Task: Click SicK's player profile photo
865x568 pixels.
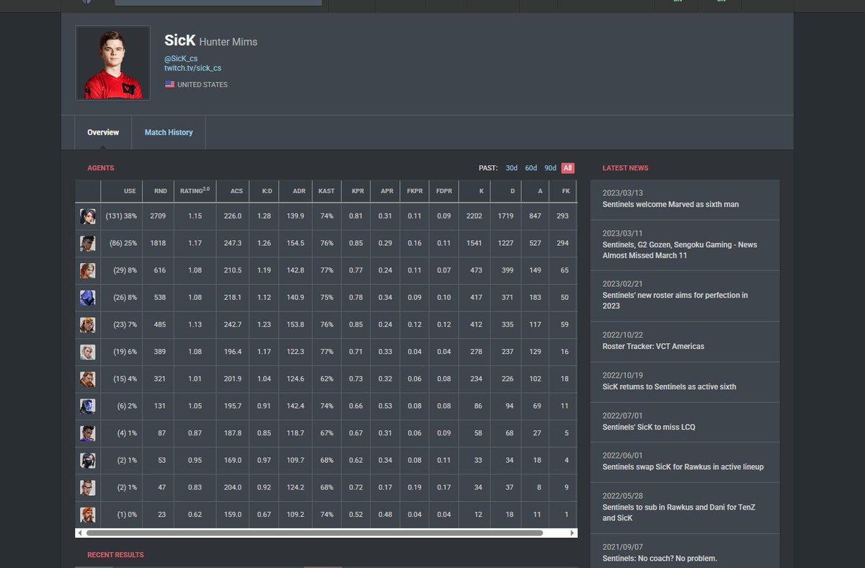Action: pos(113,63)
